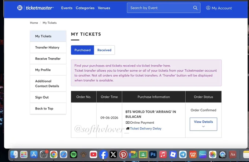Click the search magnifier icon

[x=195, y=8]
